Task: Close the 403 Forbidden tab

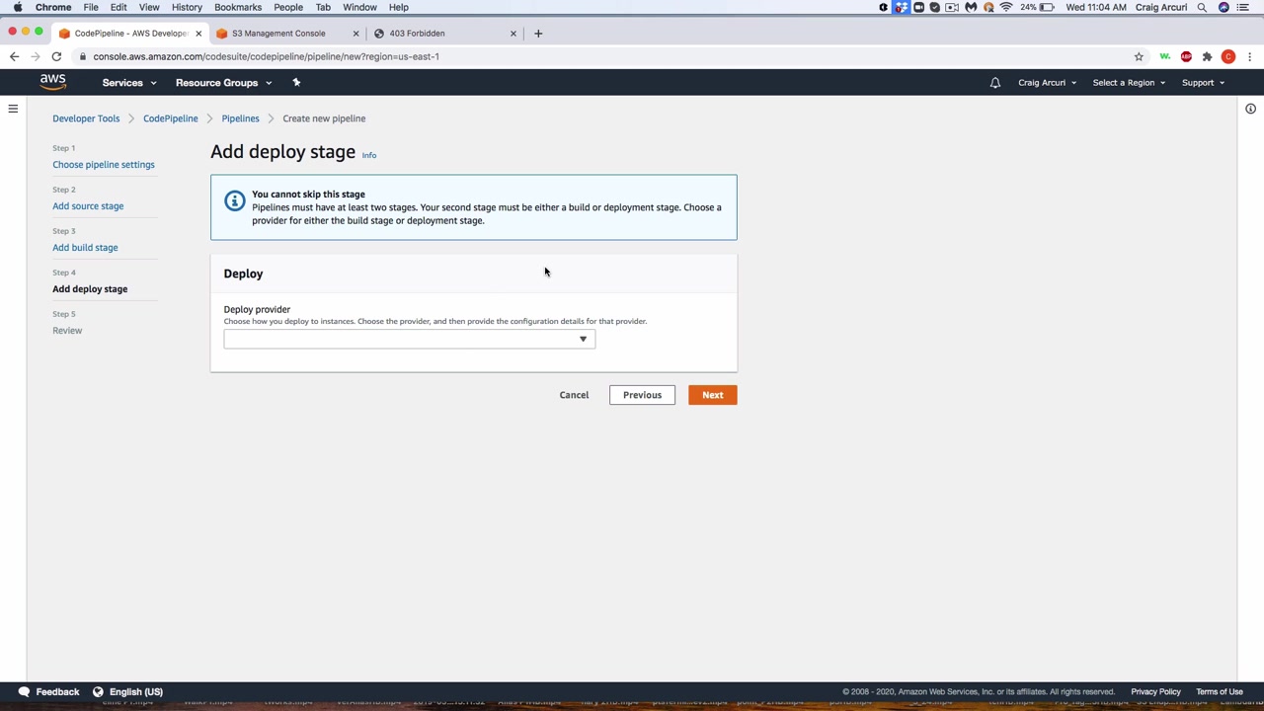Action: point(513,34)
